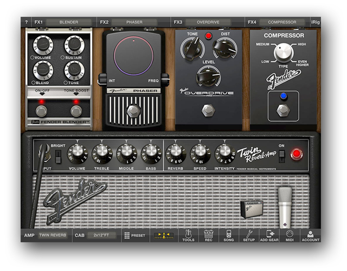Toggle the Blender On/Off footswitch
The height and width of the screenshot is (271, 347).
pos(42,111)
